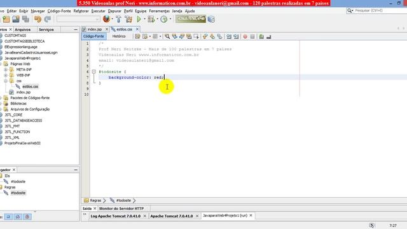Toggle second filter button in Navigator panel
Screen dimensions: 407x229
coord(18,216)
